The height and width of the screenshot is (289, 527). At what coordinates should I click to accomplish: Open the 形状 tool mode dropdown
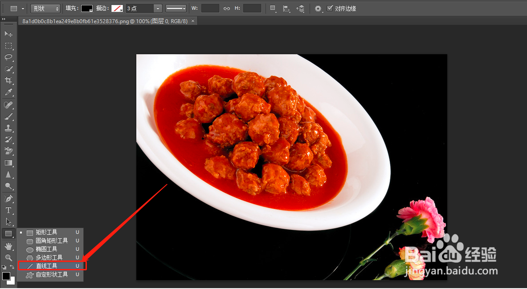(45, 8)
